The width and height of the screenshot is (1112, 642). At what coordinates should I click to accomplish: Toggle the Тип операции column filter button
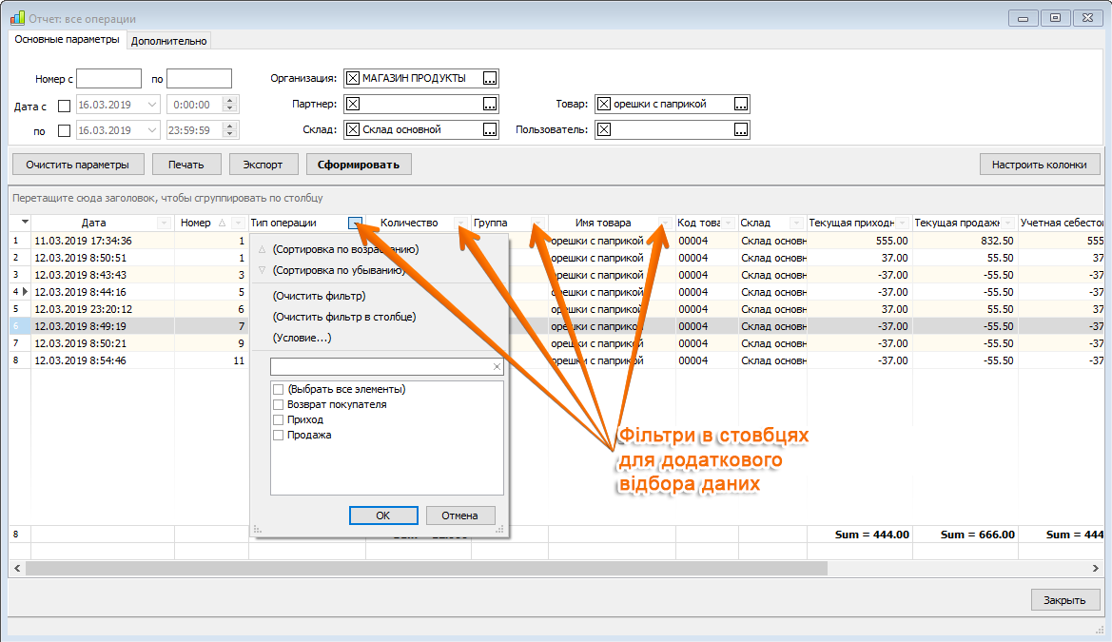356,223
